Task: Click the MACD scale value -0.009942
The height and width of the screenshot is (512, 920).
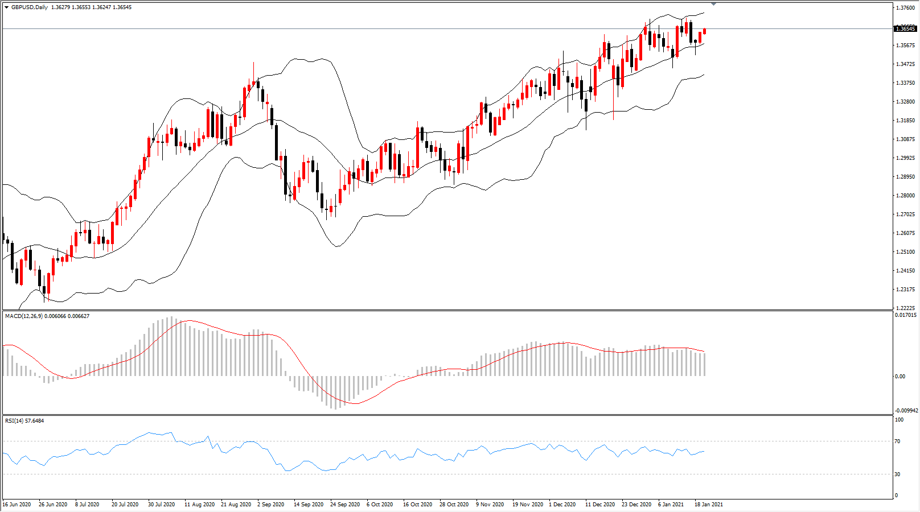Action: click(x=907, y=410)
